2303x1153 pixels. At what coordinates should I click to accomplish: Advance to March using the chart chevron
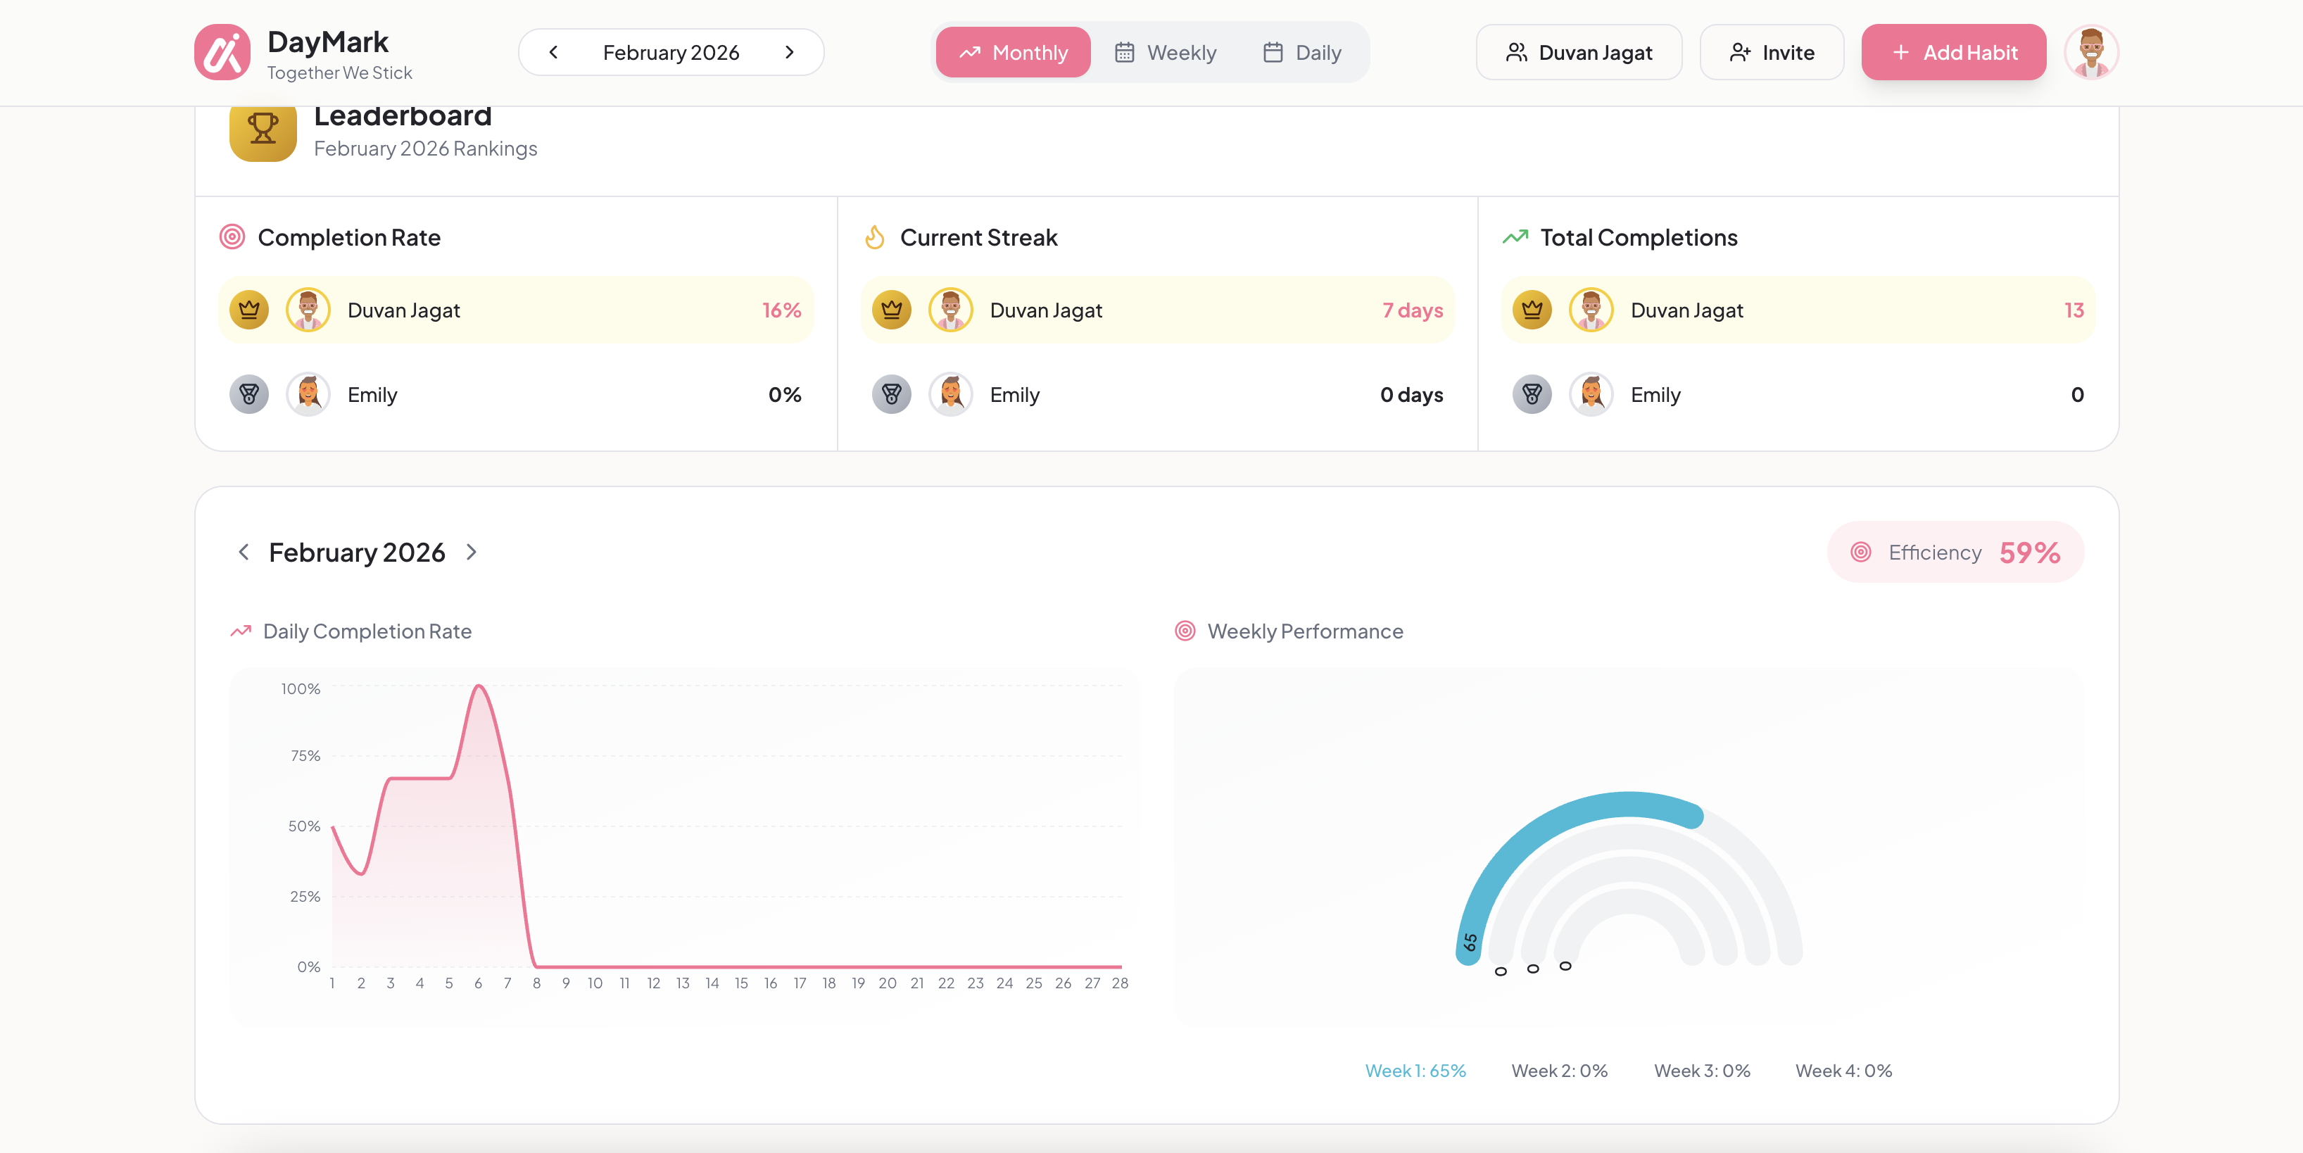[472, 551]
